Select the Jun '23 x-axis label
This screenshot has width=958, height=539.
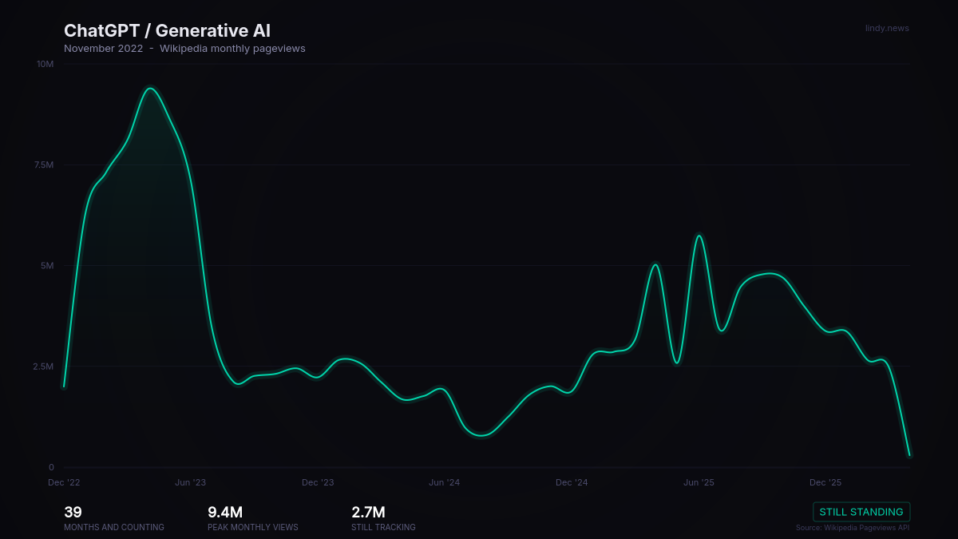[x=191, y=482]
